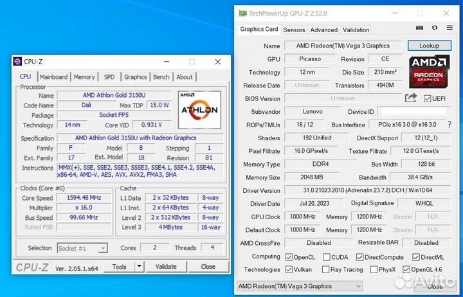Click the GPU-Z screenshot camera icon
Image resolution: width=463 pixels, height=297 pixels.
(x=419, y=28)
